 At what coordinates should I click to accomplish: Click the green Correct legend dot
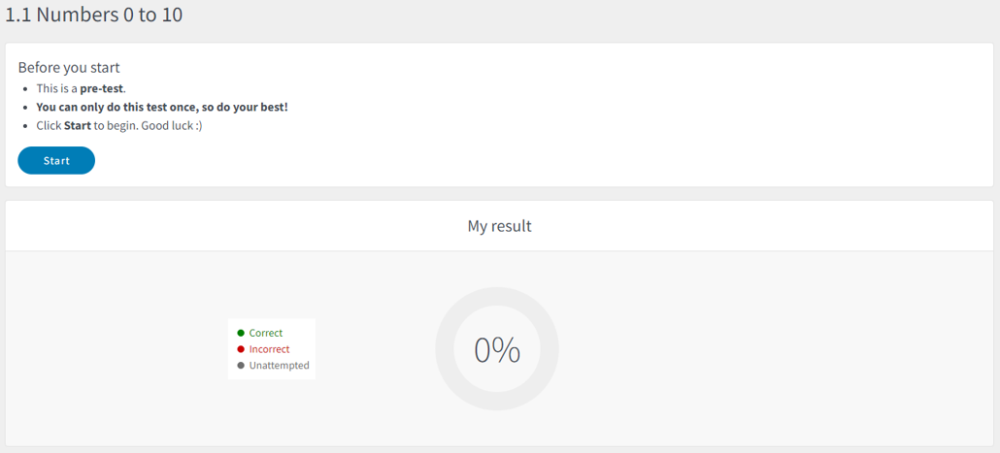241,334
